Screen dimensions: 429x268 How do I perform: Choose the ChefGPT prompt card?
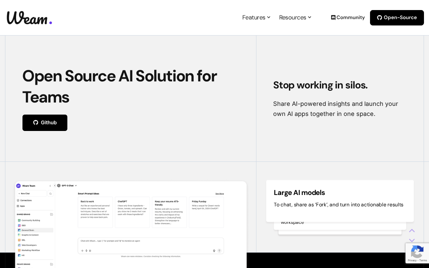click(x=132, y=212)
